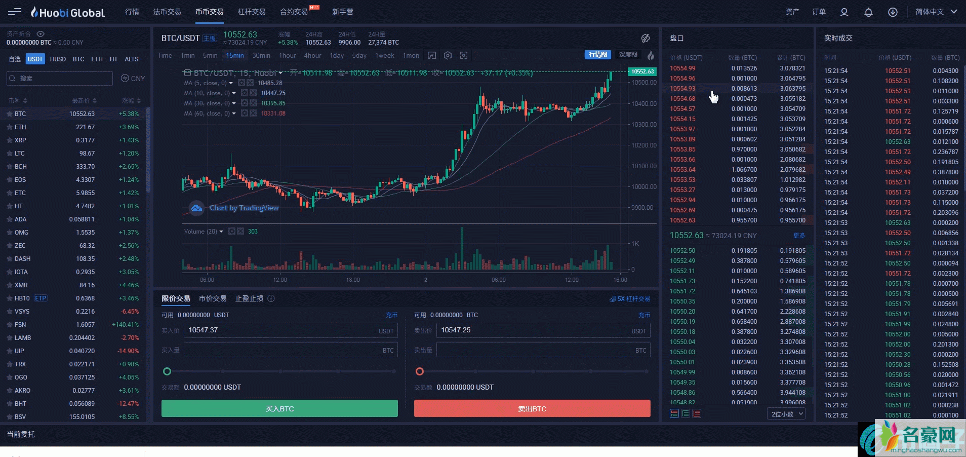Image resolution: width=966 pixels, height=457 pixels.
Task: Focus the 搜索 coin search field
Action: tap(60, 79)
